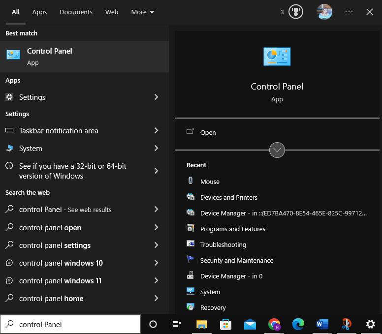Open Microsoft Store from the taskbar

(225, 324)
